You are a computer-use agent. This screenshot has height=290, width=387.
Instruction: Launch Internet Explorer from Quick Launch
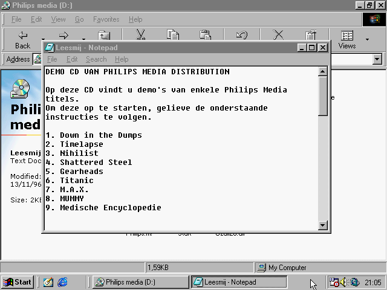62,282
